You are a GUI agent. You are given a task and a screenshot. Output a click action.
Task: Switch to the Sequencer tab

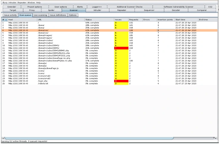click(x=149, y=10)
